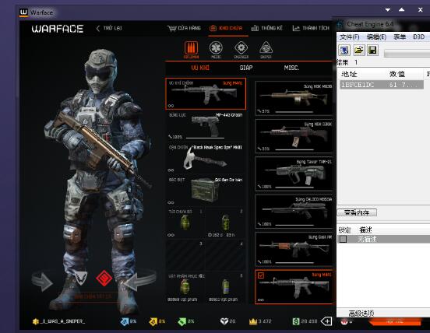Click the 查看内存 memory view button

coord(357,212)
